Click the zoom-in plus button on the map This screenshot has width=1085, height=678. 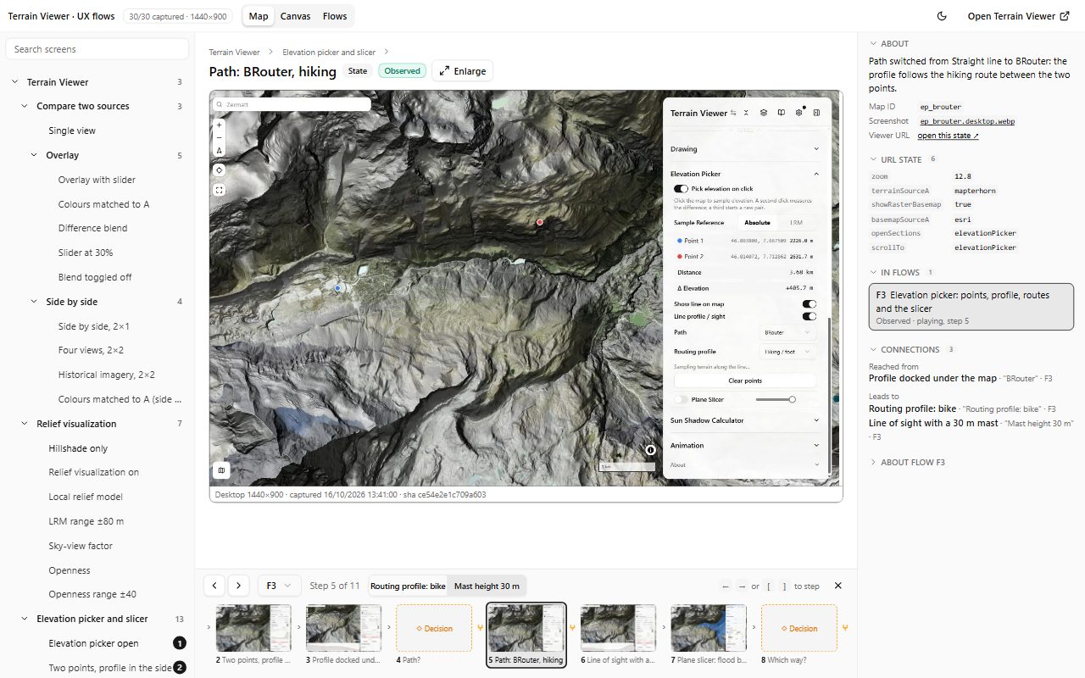[220, 125]
